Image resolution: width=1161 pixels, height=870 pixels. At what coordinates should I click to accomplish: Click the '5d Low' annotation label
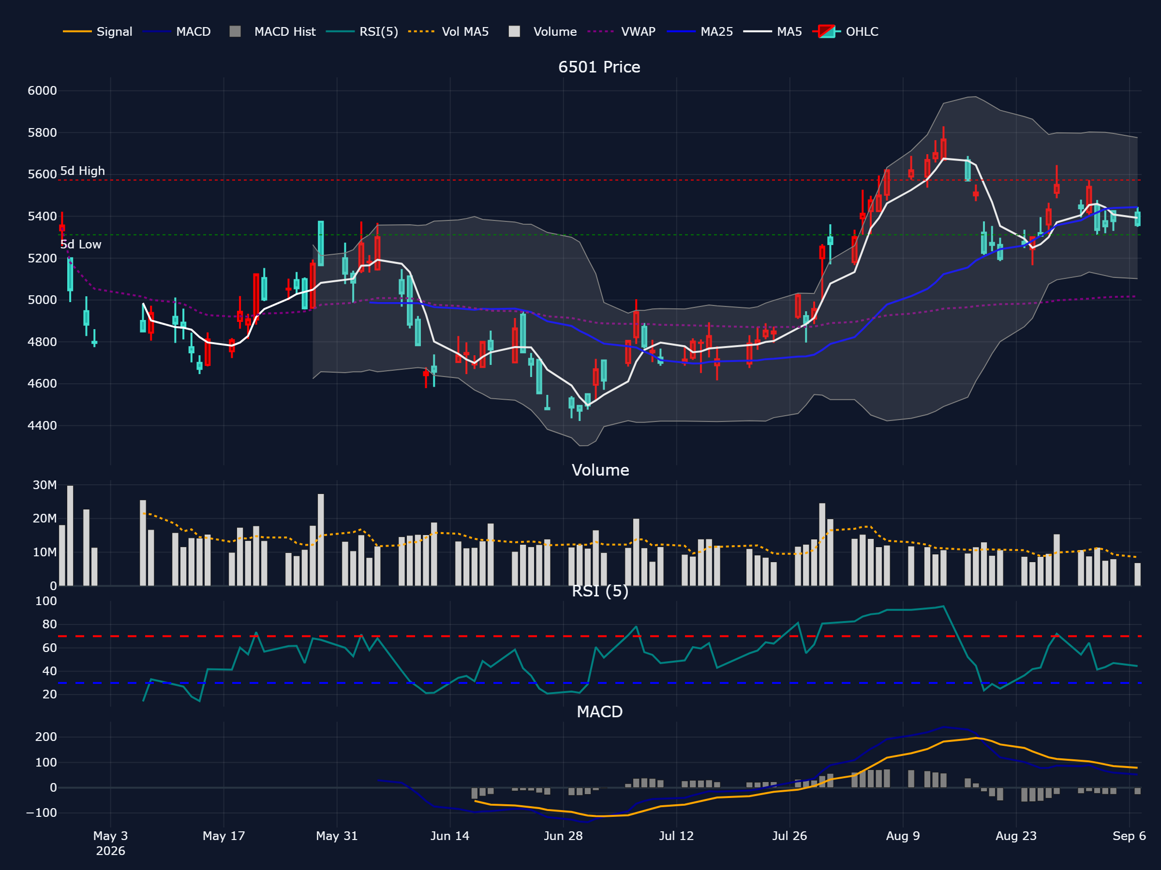tap(81, 245)
